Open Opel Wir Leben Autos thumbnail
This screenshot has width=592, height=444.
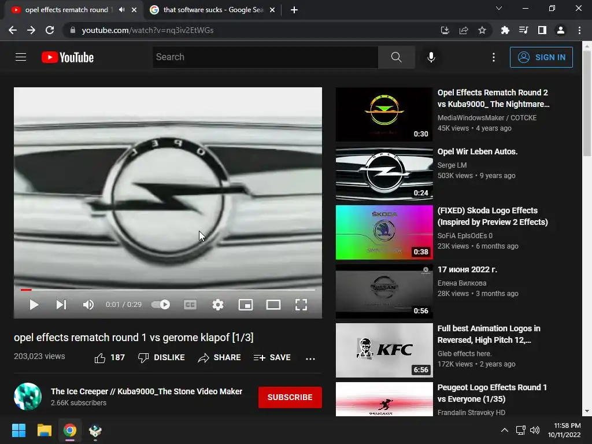384,173
